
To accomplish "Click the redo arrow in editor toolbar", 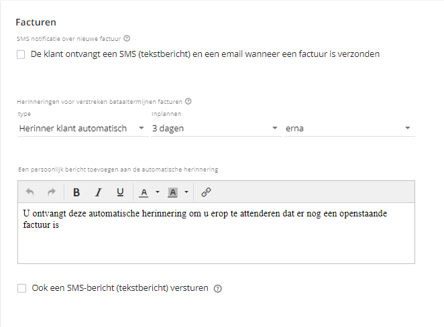I will point(52,192).
